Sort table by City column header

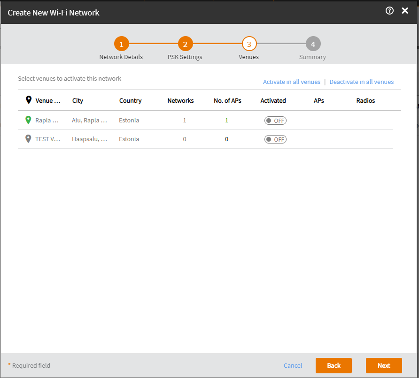(x=78, y=100)
